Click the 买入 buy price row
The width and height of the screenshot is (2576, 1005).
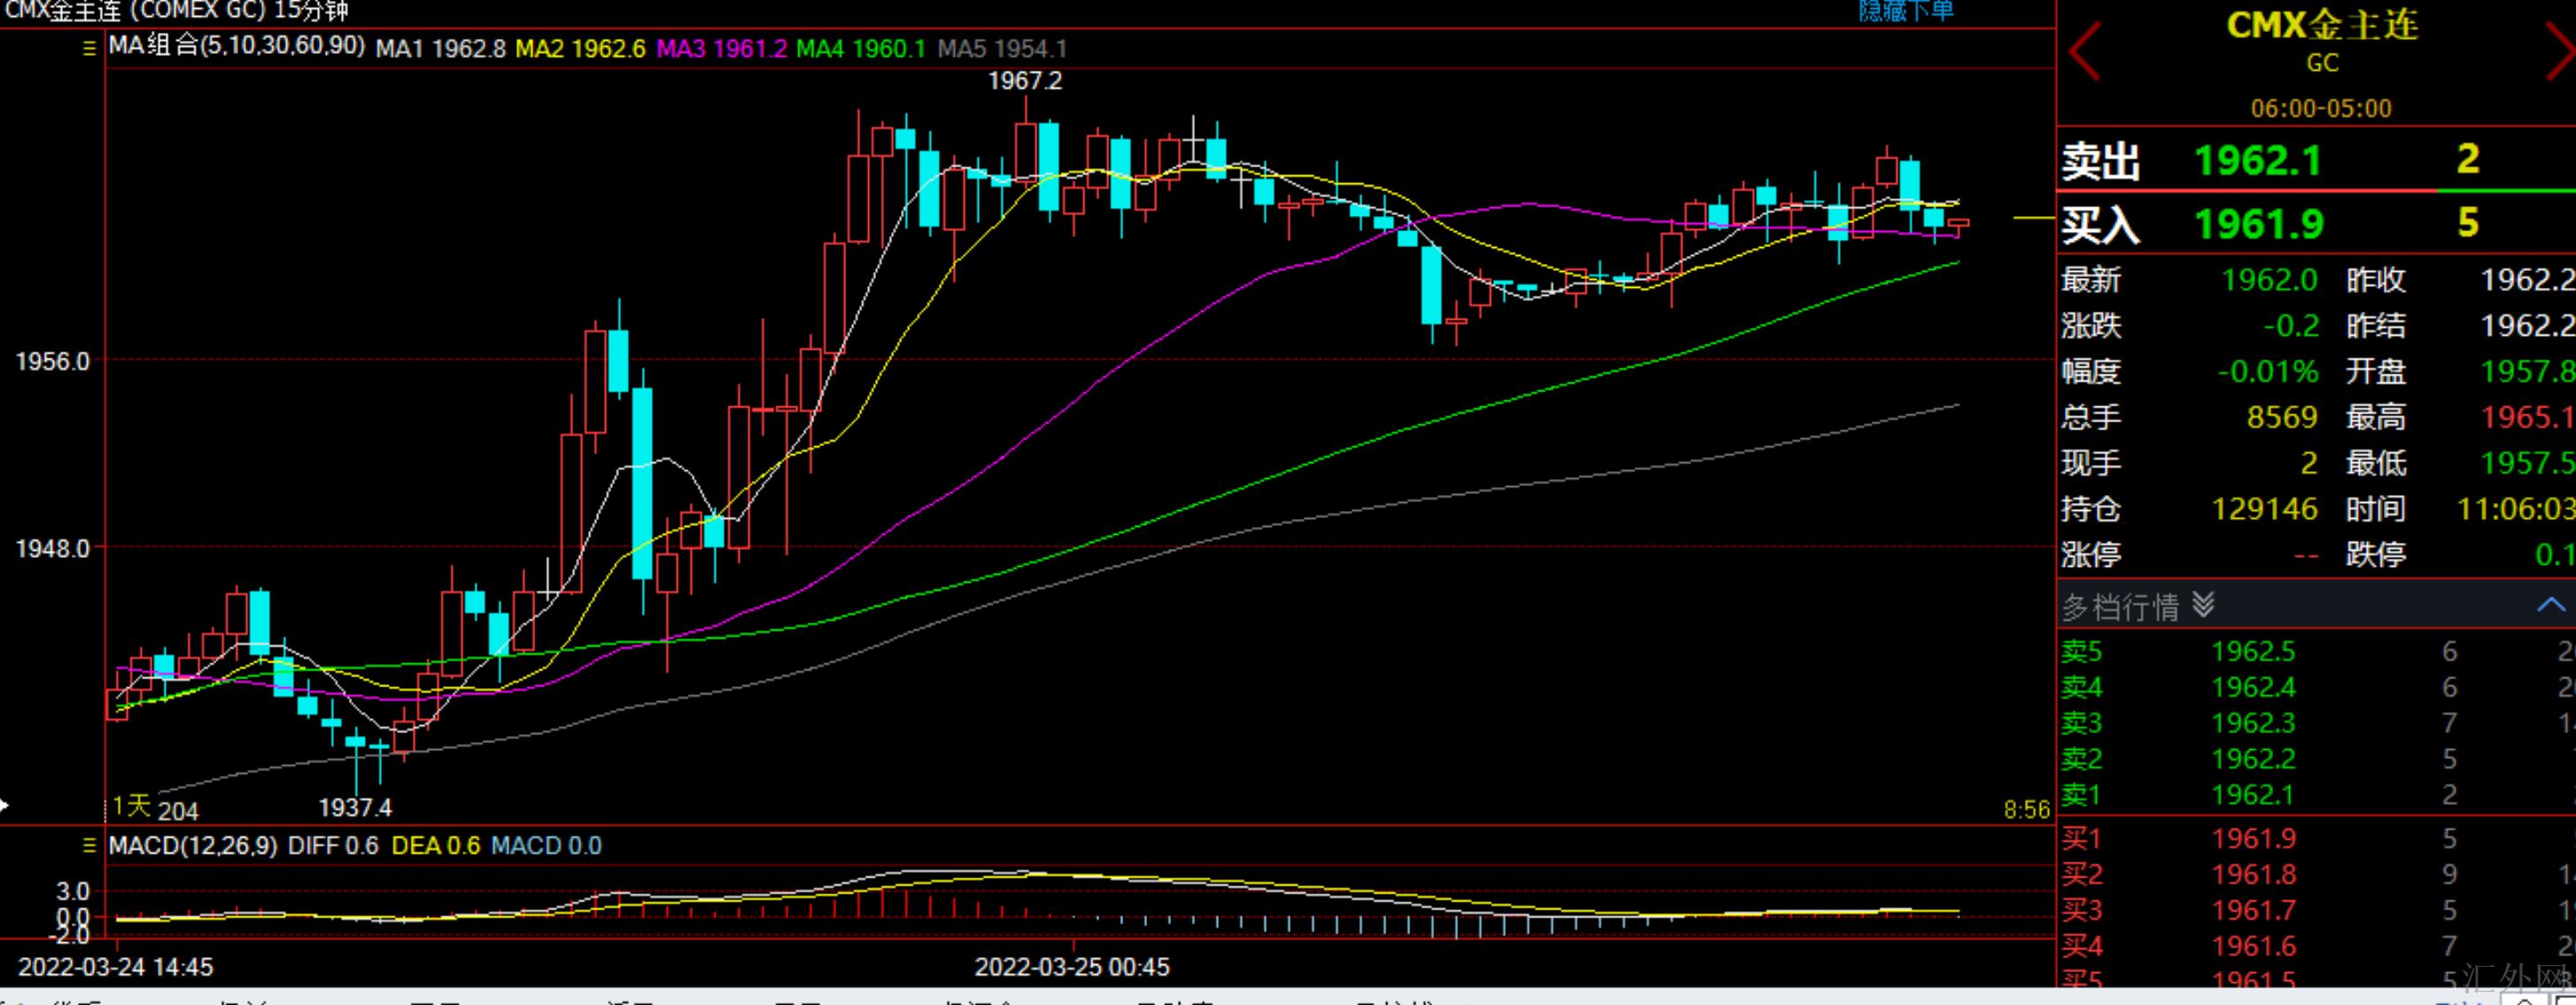[2260, 224]
